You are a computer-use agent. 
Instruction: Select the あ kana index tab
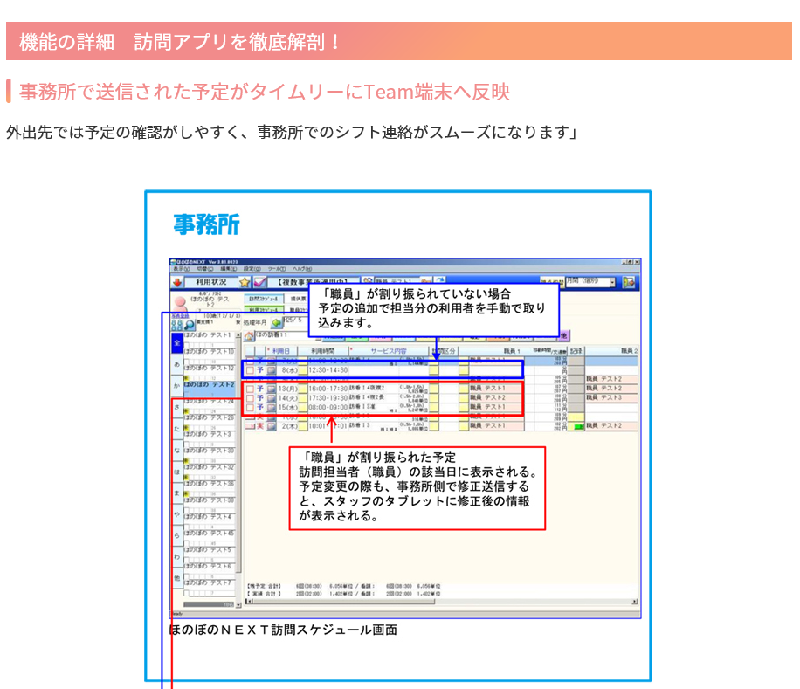coord(177,364)
